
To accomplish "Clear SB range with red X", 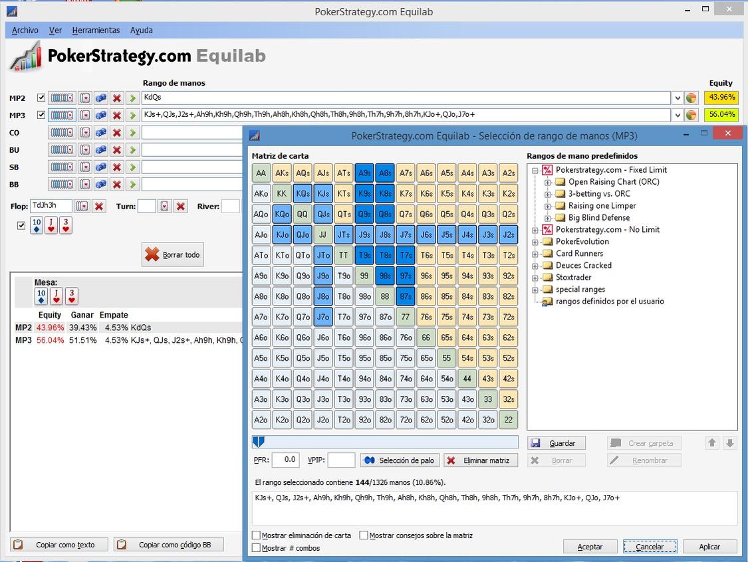I will pos(116,167).
